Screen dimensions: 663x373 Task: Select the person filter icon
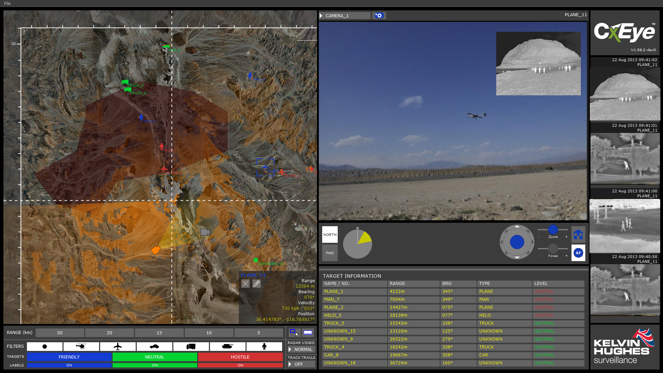pyautogui.click(x=264, y=346)
